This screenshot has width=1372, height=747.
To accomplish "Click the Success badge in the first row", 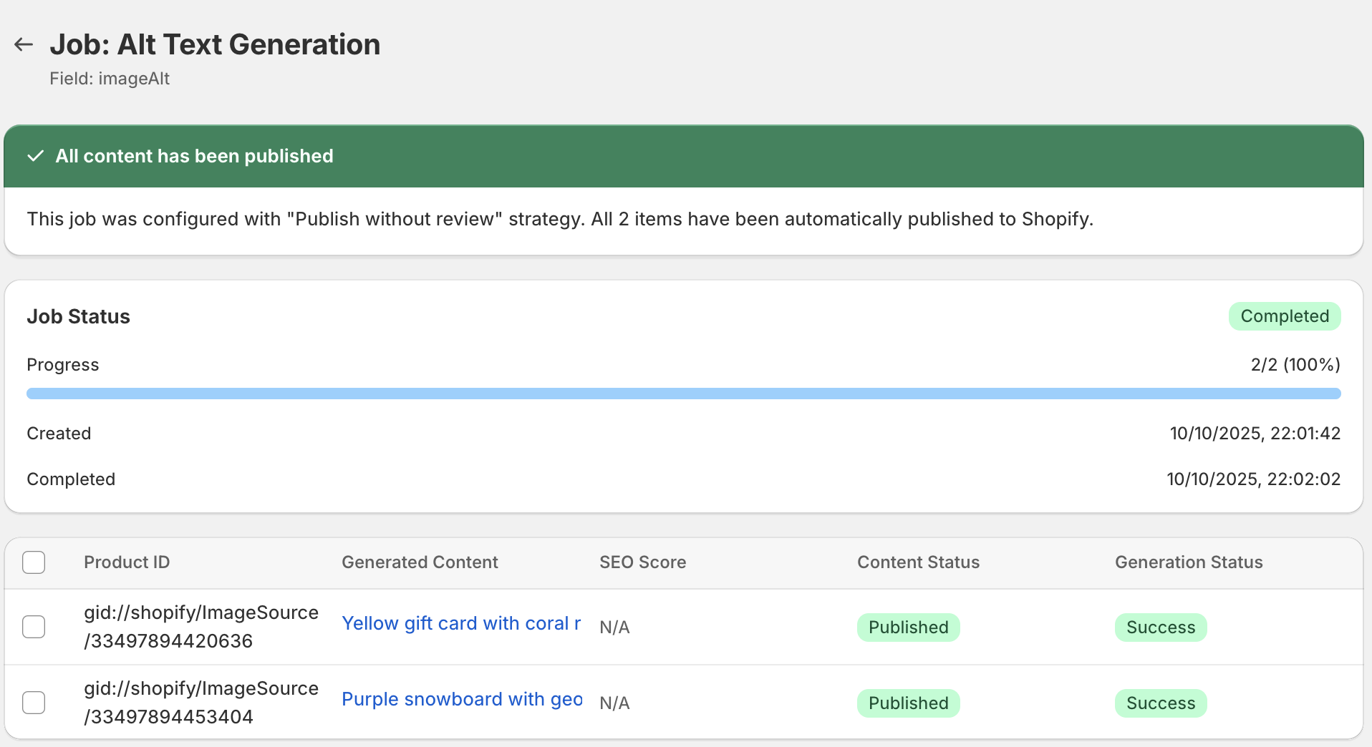I will (x=1160, y=628).
